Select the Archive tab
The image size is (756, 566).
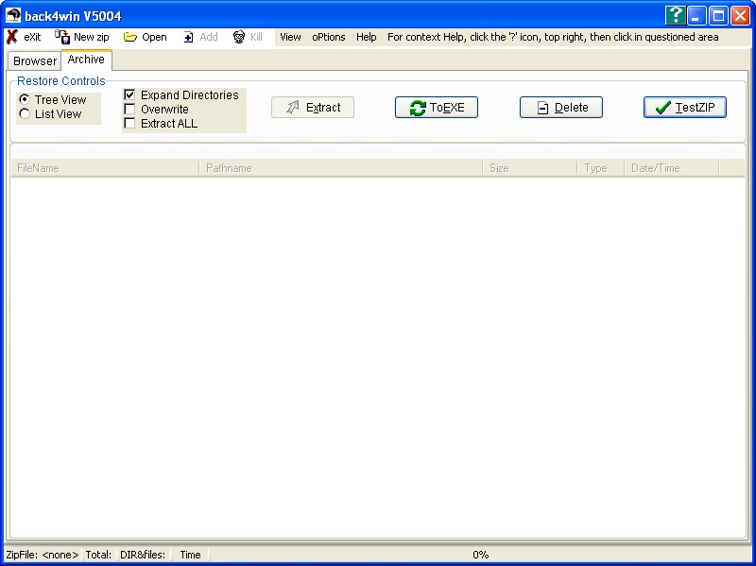[86, 60]
